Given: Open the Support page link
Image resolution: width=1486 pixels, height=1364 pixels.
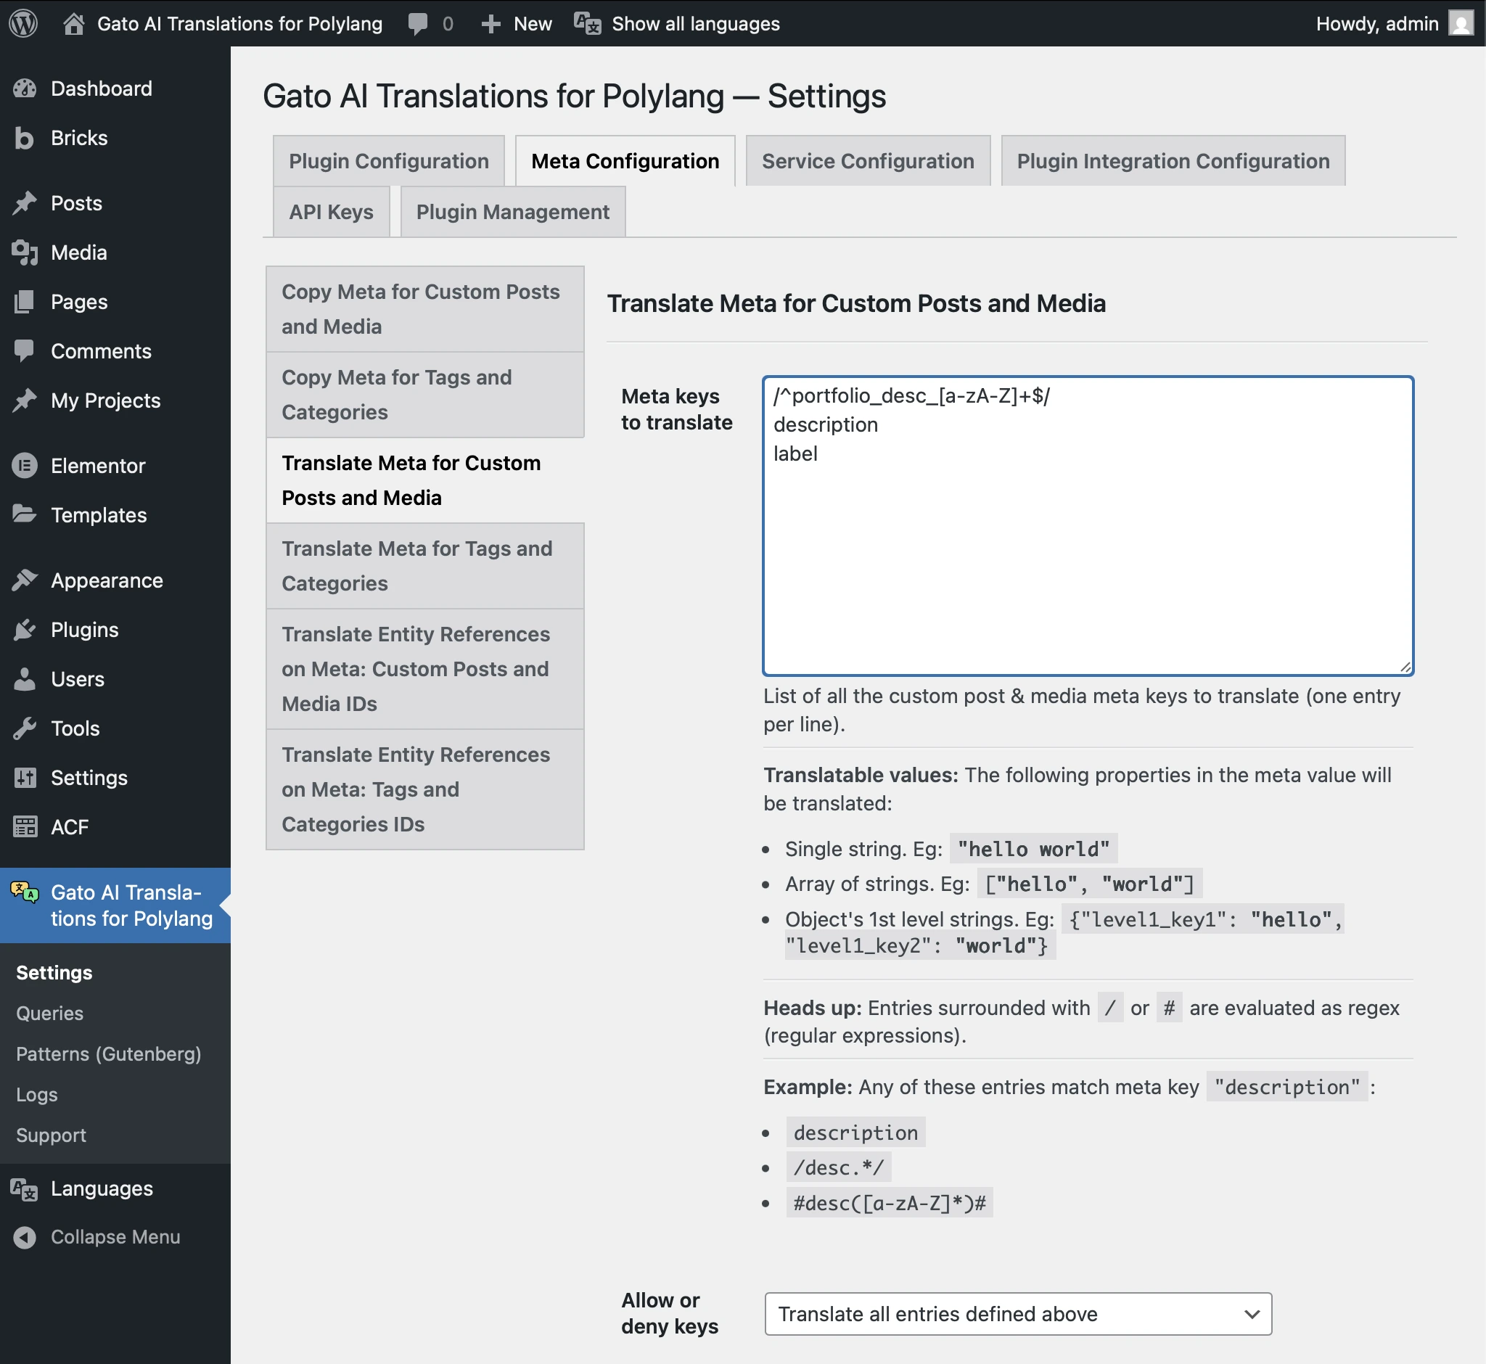Looking at the screenshot, I should point(50,1135).
